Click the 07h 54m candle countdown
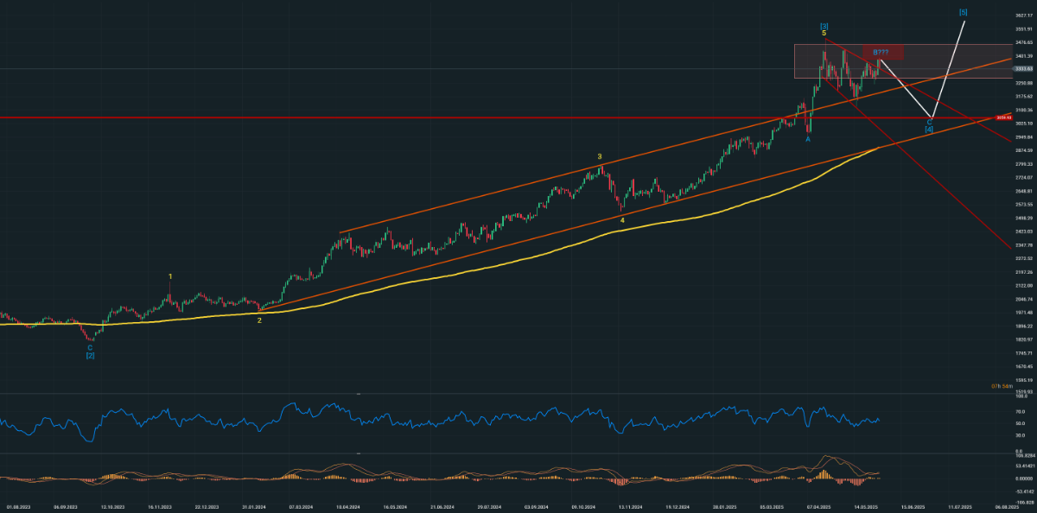The width and height of the screenshot is (1037, 513). click(x=1003, y=385)
